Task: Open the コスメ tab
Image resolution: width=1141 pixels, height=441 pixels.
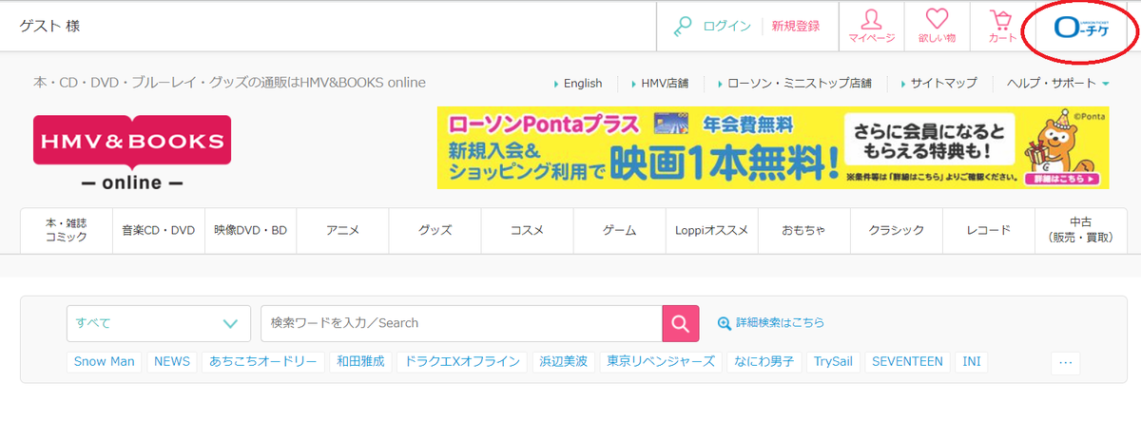Action: pyautogui.click(x=527, y=230)
